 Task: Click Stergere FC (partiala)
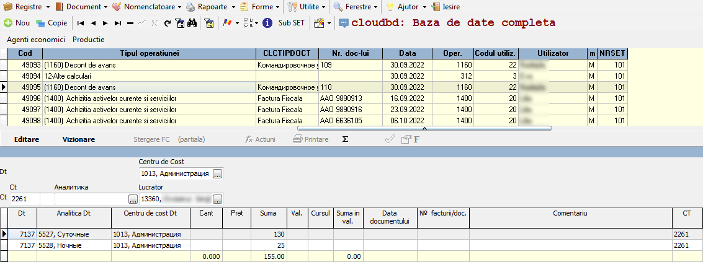pos(169,139)
